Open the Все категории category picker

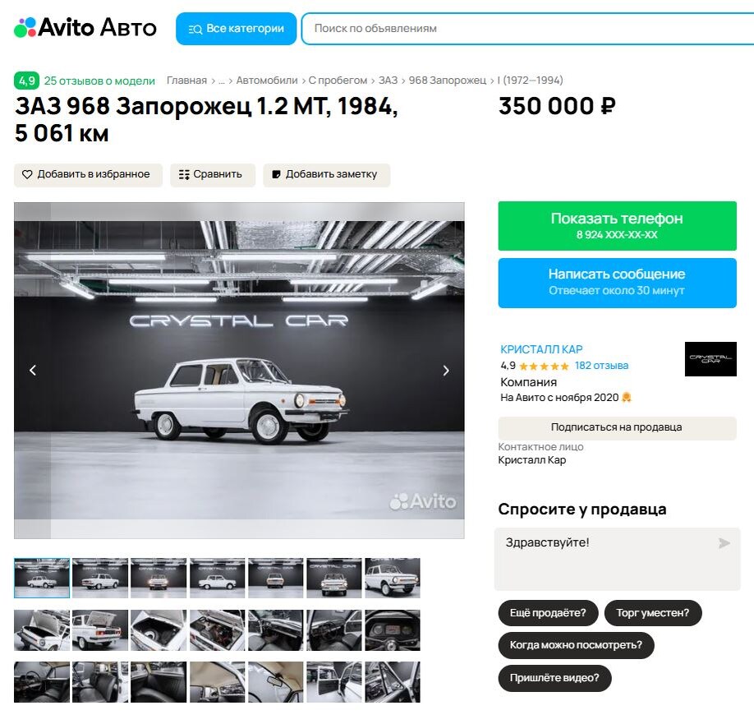click(x=236, y=28)
